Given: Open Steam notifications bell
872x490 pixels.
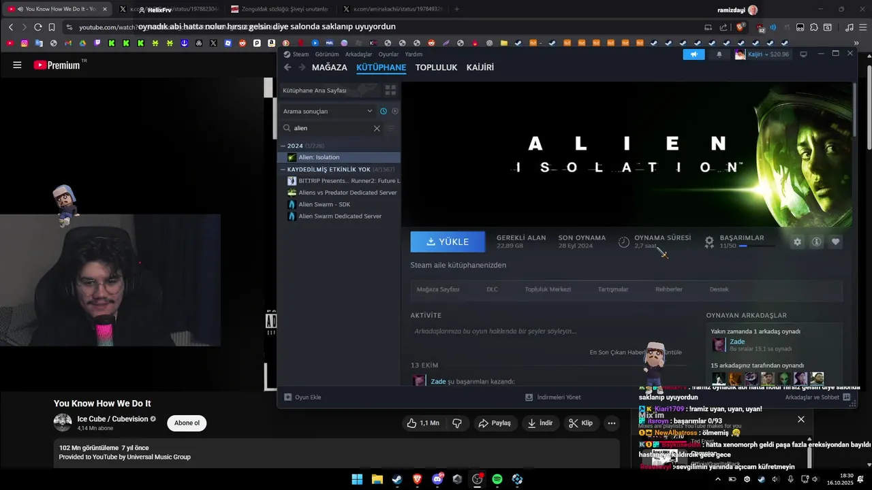Looking at the screenshot, I should click(x=719, y=54).
